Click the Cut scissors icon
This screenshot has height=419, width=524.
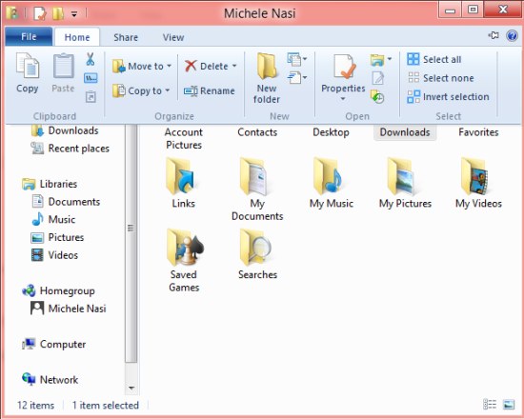click(91, 59)
